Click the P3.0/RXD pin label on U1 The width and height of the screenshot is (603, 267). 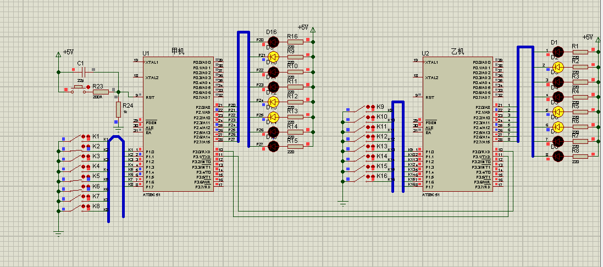pyautogui.click(x=202, y=152)
